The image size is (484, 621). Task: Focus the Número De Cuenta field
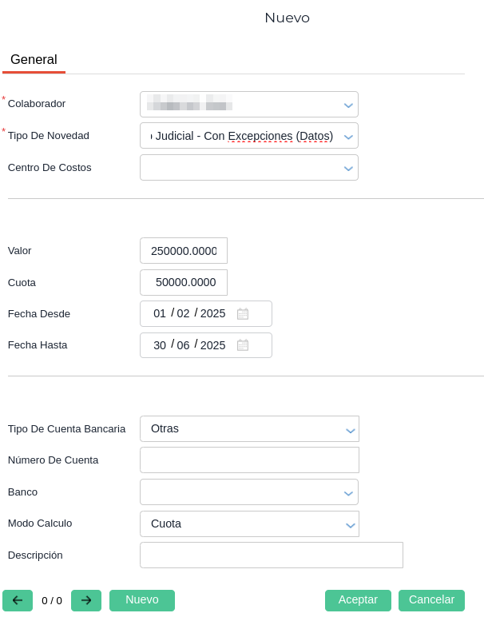(x=249, y=460)
